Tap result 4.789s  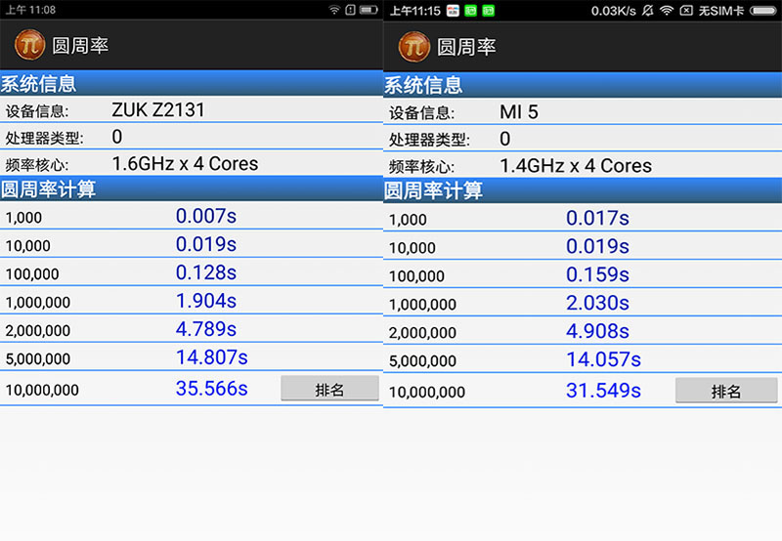point(206,329)
